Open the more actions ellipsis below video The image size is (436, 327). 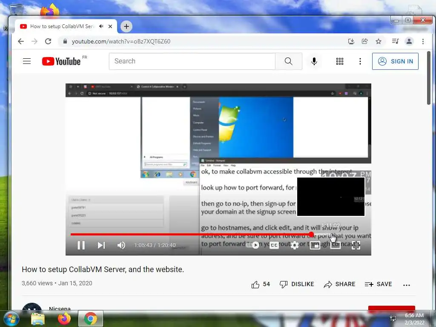point(407,285)
